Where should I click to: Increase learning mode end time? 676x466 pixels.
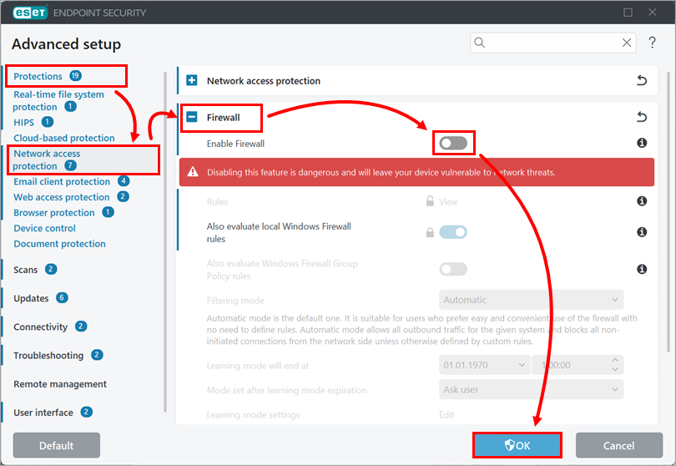tap(615, 360)
